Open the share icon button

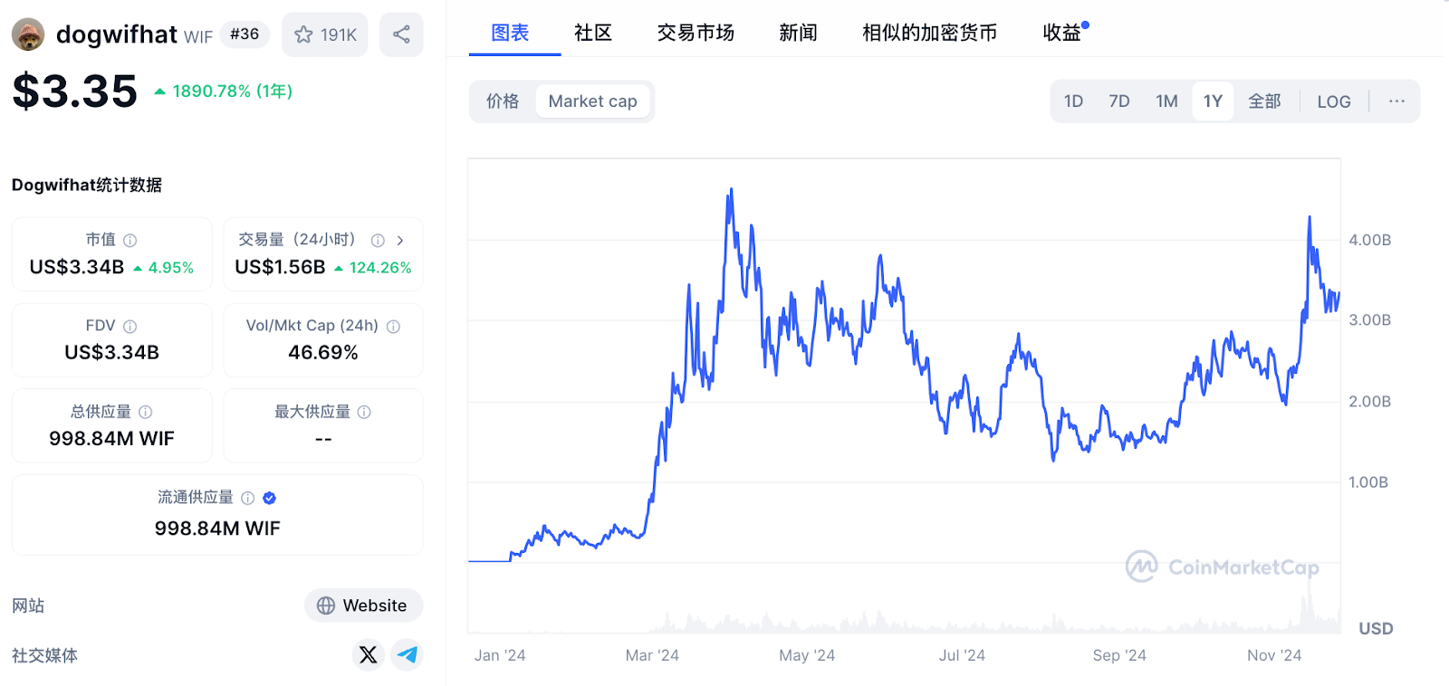(x=401, y=34)
